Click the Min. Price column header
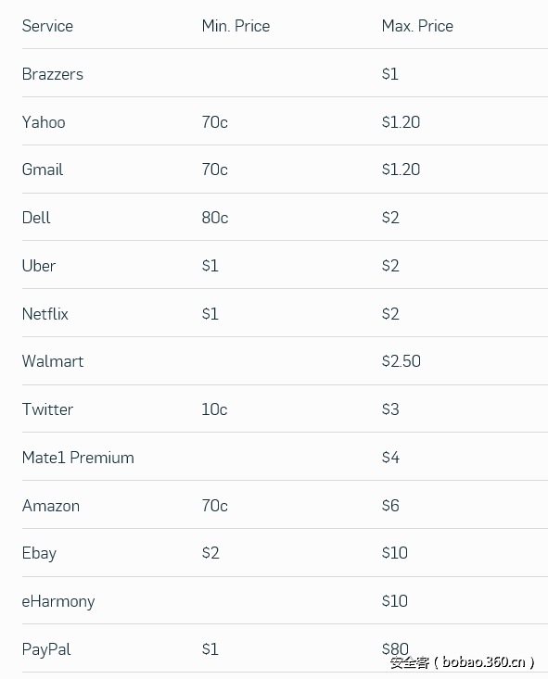This screenshot has height=679, width=548. pyautogui.click(x=236, y=26)
